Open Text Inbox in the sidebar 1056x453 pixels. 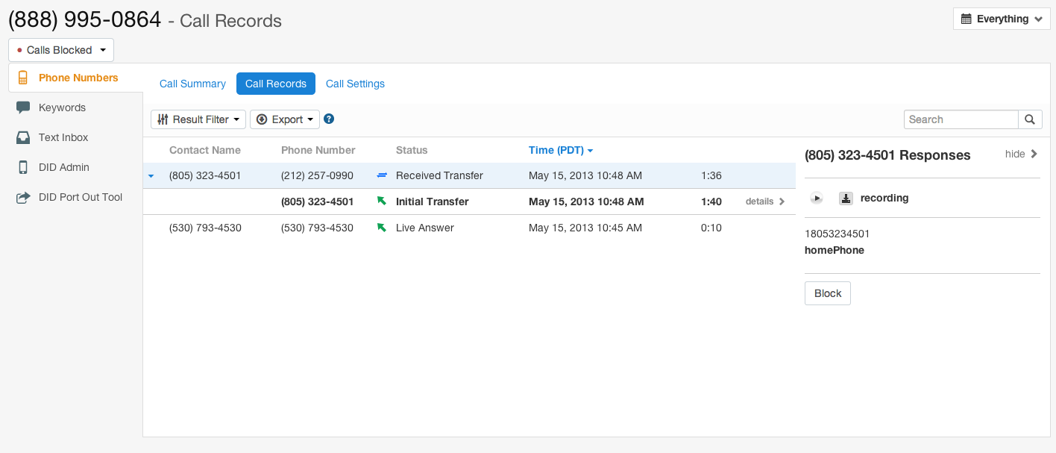coord(63,137)
